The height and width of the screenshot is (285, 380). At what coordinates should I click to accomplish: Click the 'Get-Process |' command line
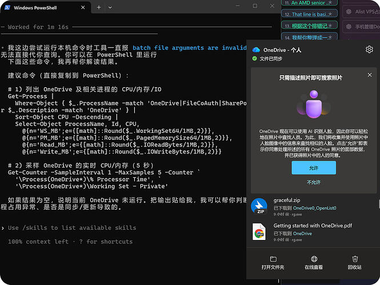[31, 96]
